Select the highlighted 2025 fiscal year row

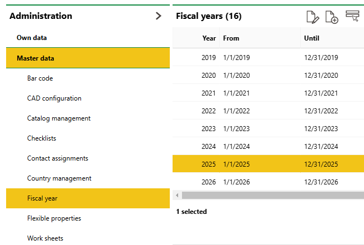point(268,164)
